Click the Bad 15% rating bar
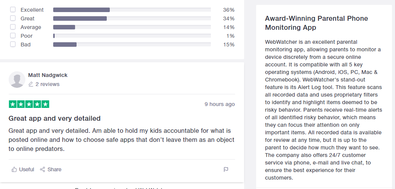The height and width of the screenshot is (189, 395). (132, 45)
